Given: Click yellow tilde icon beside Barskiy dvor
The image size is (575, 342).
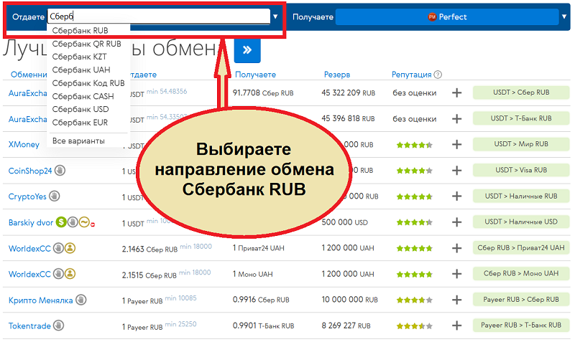Looking at the screenshot, I should [84, 222].
